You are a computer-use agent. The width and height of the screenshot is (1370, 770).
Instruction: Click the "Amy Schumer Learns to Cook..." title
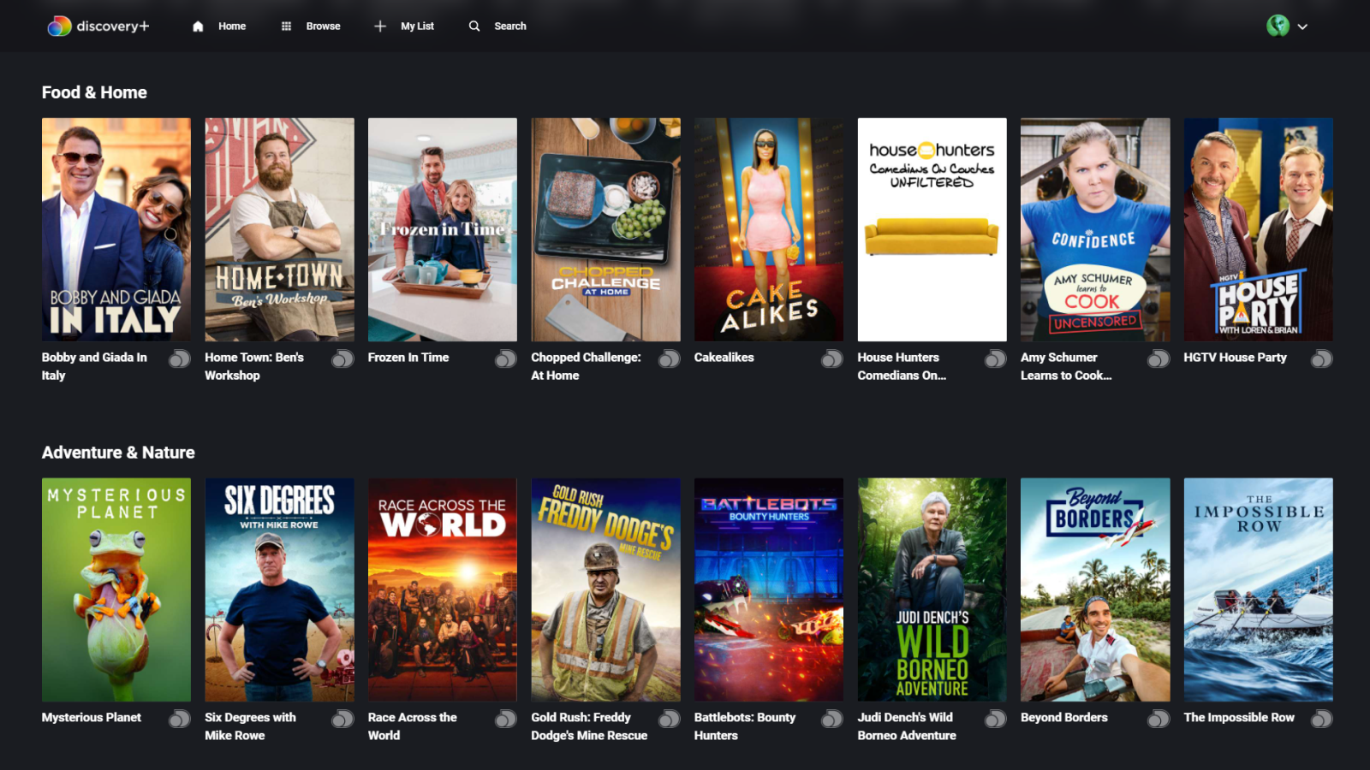pos(1066,366)
